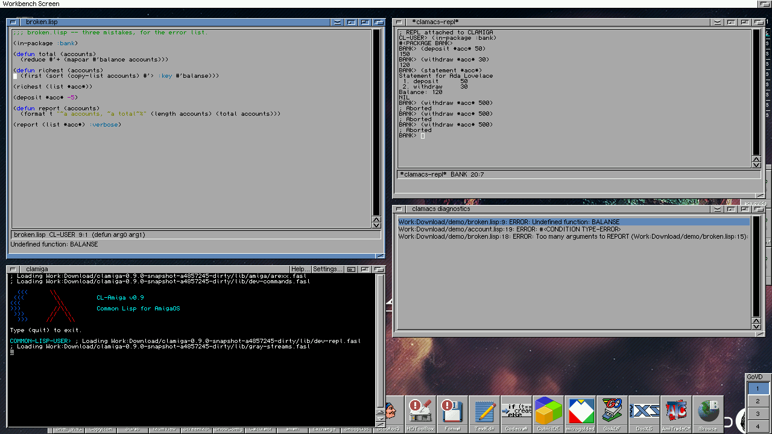Iconify the clamacs-repl window
Image resolution: width=772 pixels, height=434 pixels.
731,22
